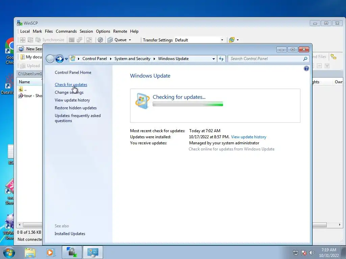346x259 pixels.
Task: Click the Checking for updates progress bar
Action: click(x=188, y=104)
